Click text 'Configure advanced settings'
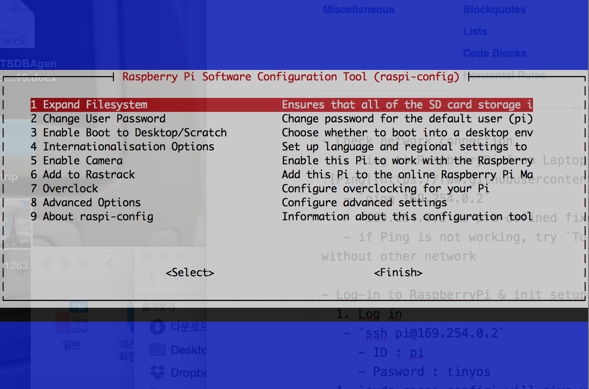 [365, 203]
